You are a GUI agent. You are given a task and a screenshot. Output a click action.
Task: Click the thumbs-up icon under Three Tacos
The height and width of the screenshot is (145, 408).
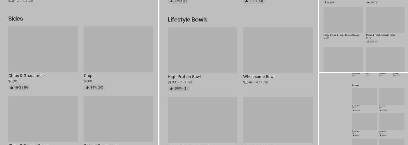(353, 135)
